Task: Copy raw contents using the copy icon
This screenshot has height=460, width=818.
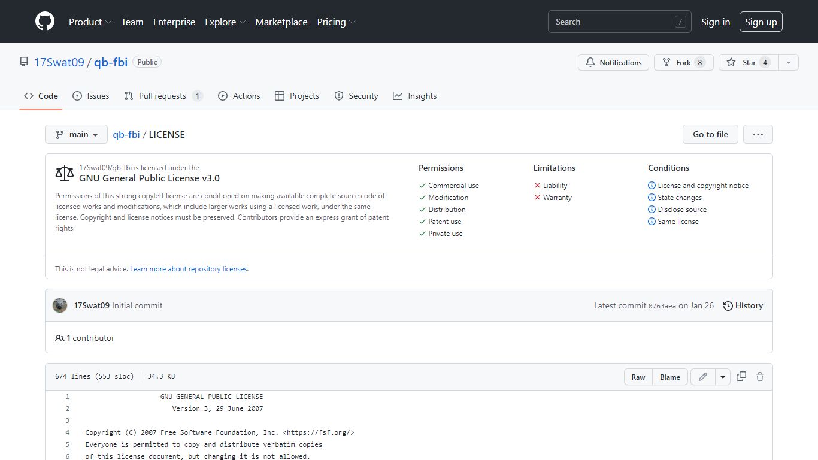Action: coord(741,377)
